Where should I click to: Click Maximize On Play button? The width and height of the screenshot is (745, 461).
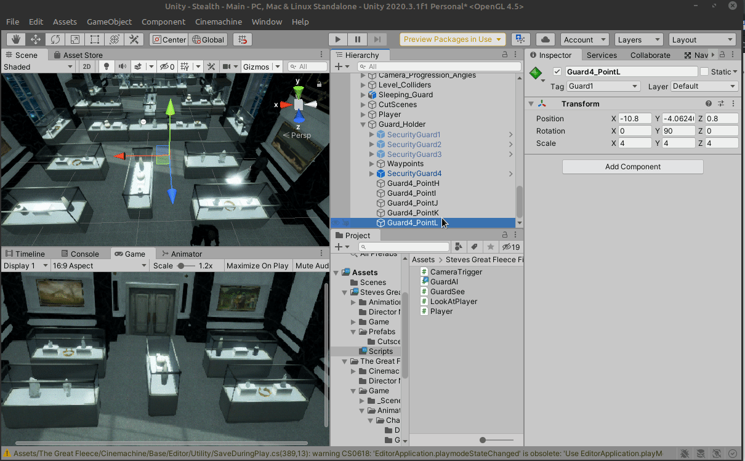coord(257,266)
